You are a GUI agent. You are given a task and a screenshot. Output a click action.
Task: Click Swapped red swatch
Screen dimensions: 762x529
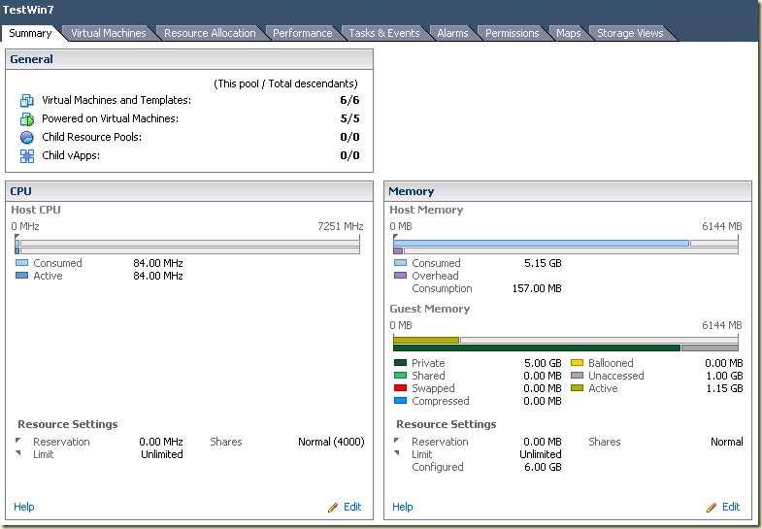(x=401, y=388)
